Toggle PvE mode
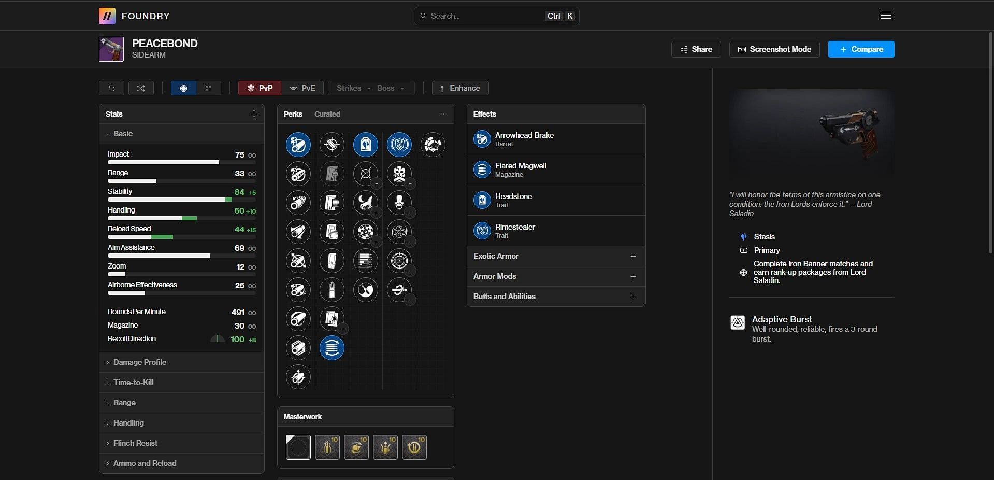The height and width of the screenshot is (480, 994). tap(302, 88)
